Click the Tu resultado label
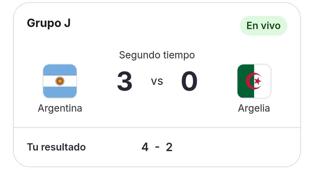314x170 pixels. [x=56, y=147]
